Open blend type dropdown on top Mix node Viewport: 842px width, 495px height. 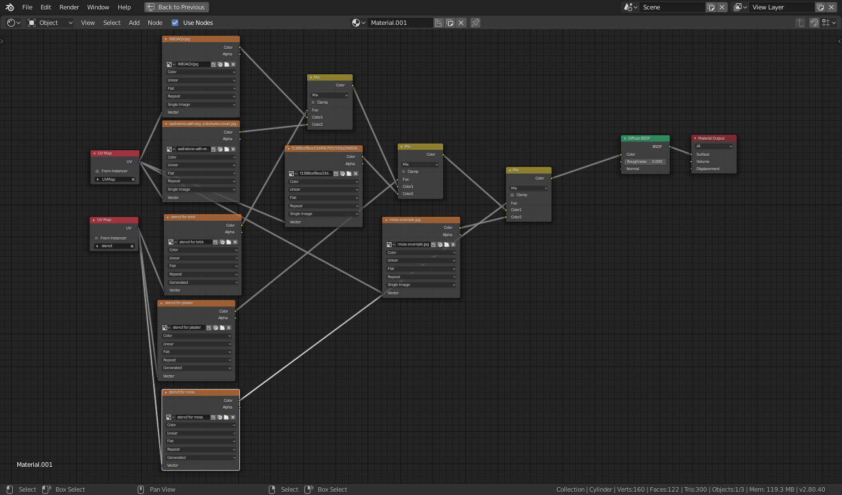(330, 95)
